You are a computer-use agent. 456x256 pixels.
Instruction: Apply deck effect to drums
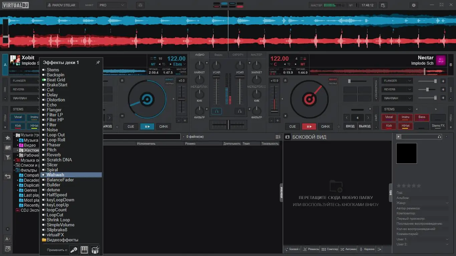click(95, 250)
